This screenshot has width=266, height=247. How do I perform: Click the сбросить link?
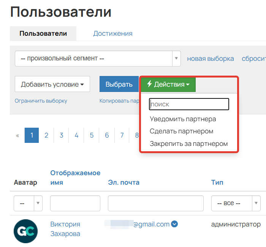254,59
